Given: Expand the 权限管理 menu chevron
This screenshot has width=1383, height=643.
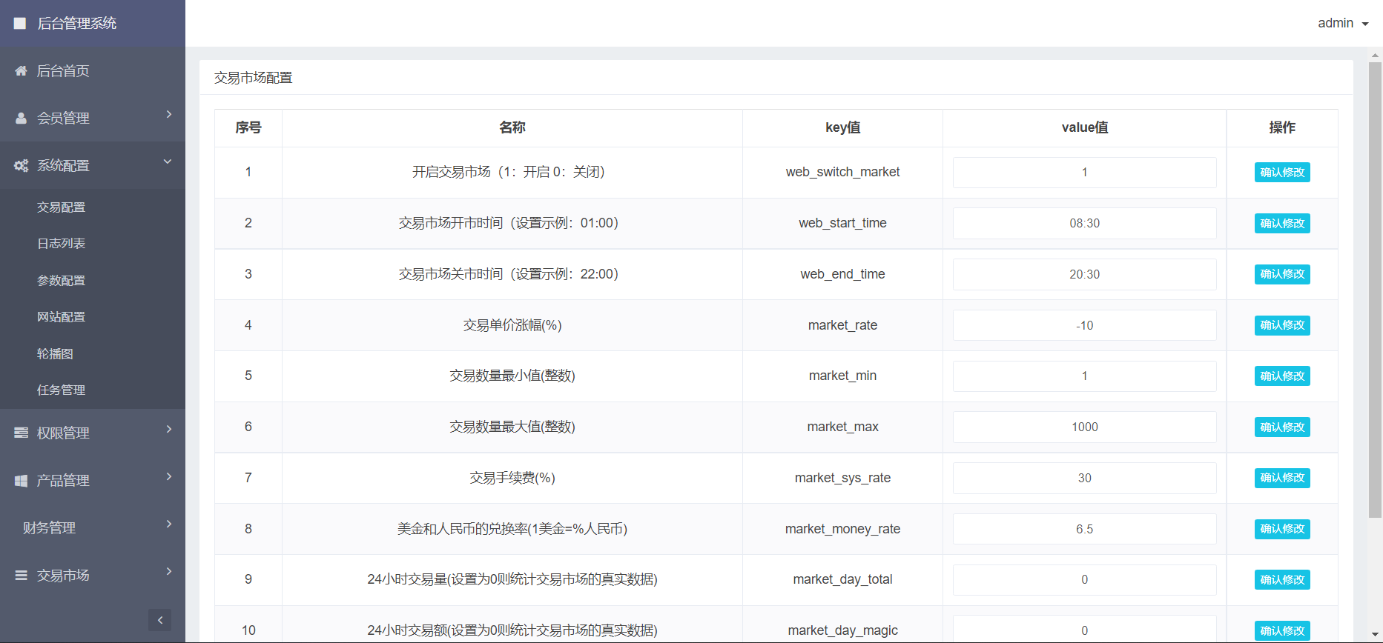Looking at the screenshot, I should click(x=169, y=429).
